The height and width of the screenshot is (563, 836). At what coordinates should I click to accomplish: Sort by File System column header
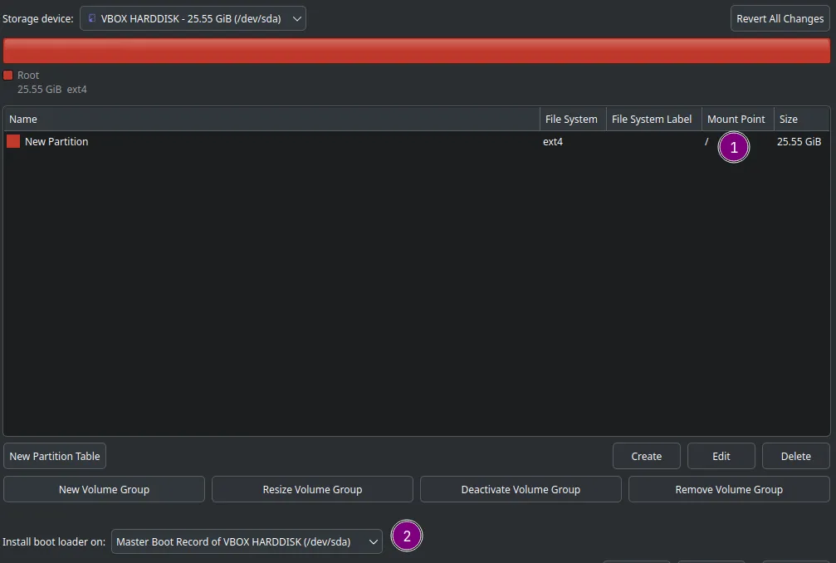click(573, 120)
